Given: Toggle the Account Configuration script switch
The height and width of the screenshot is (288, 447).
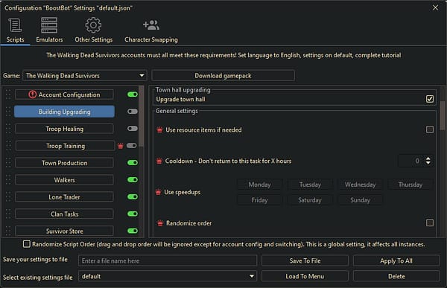Looking at the screenshot, I should pos(133,95).
